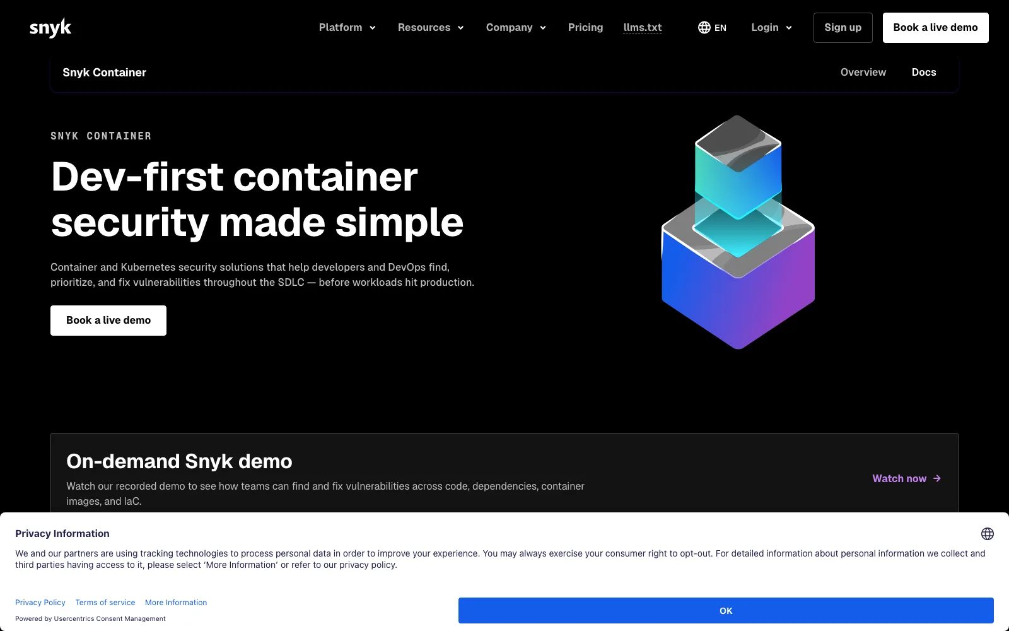Open the Pricing page
The width and height of the screenshot is (1009, 631).
[x=585, y=28]
